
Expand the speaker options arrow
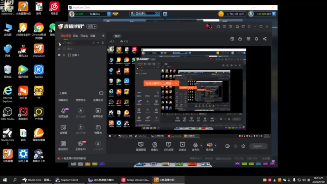point(215,146)
